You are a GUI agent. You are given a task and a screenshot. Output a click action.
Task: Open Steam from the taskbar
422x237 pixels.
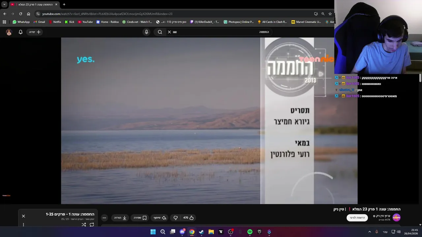click(201, 232)
